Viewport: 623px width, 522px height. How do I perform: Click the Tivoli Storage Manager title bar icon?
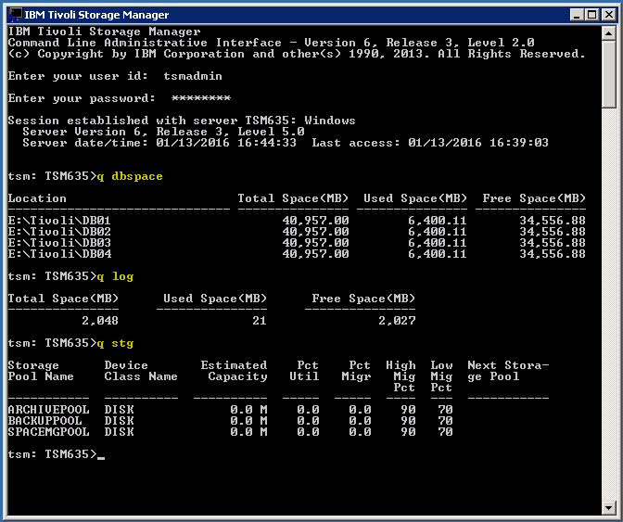(15, 14)
